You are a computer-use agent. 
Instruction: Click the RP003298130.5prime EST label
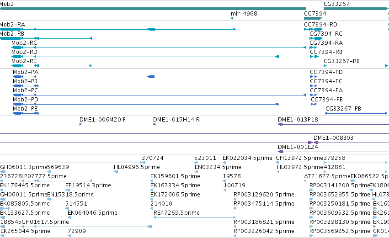point(340,222)
